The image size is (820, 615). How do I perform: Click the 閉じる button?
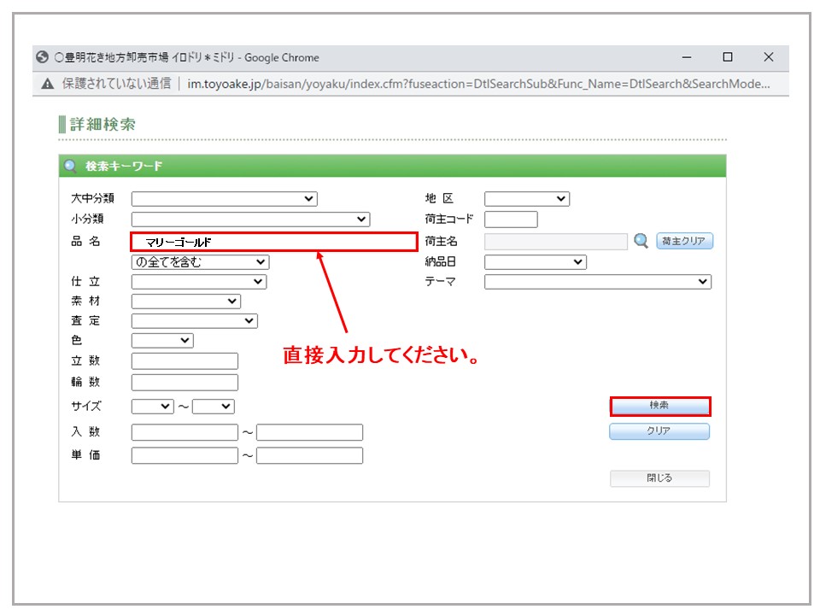tap(659, 478)
